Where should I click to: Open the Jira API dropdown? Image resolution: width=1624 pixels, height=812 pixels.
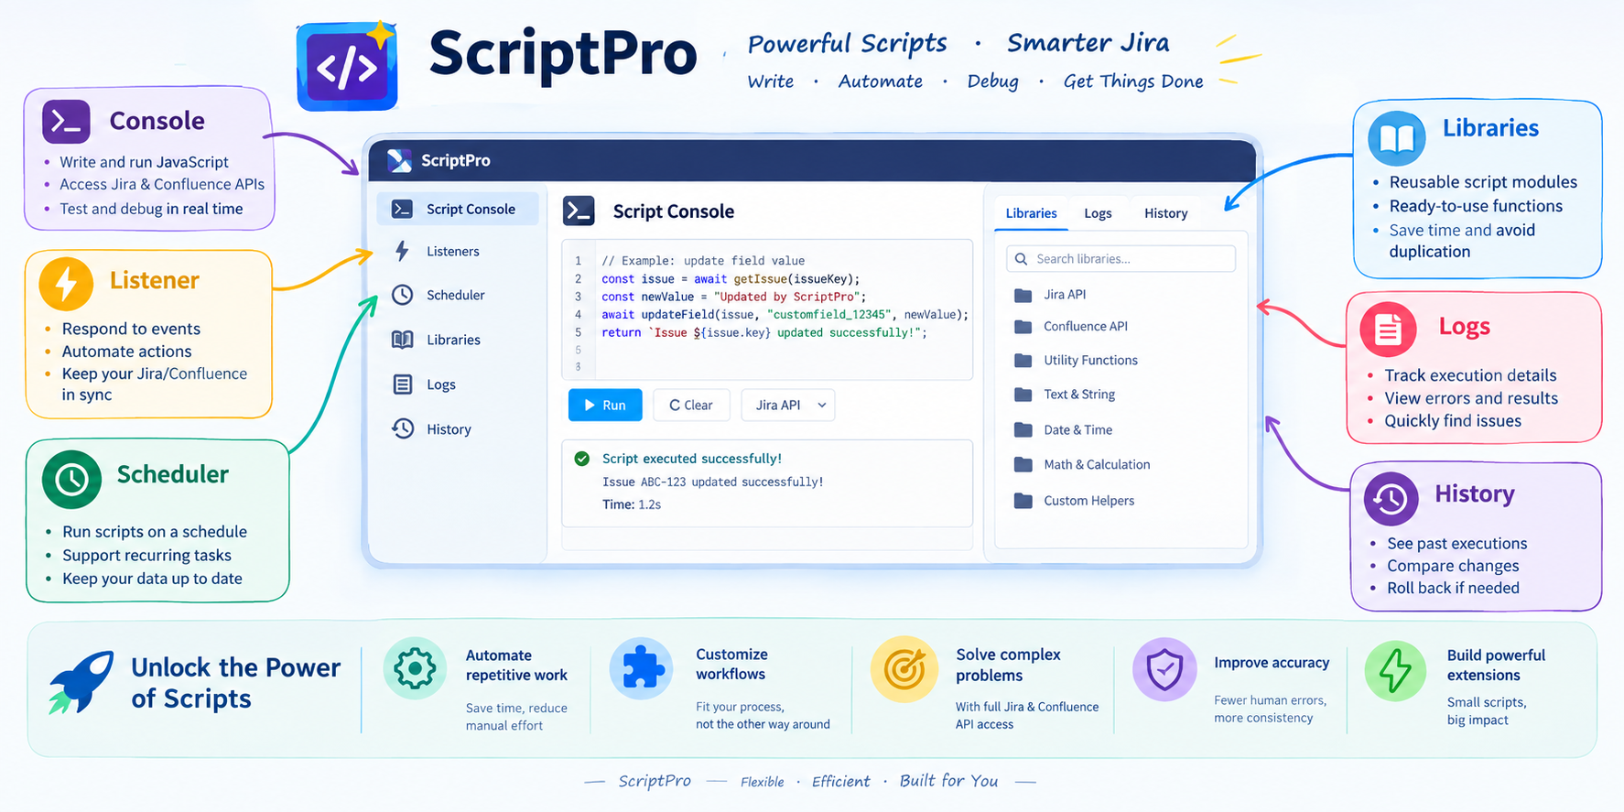pos(788,405)
